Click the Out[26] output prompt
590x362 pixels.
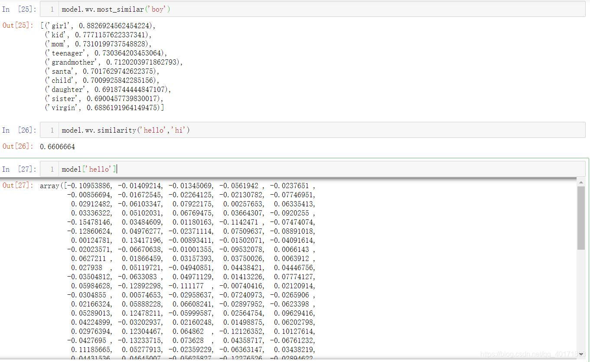[x=18, y=146]
